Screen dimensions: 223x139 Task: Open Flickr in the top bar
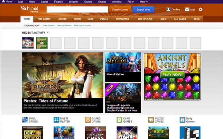131,2
